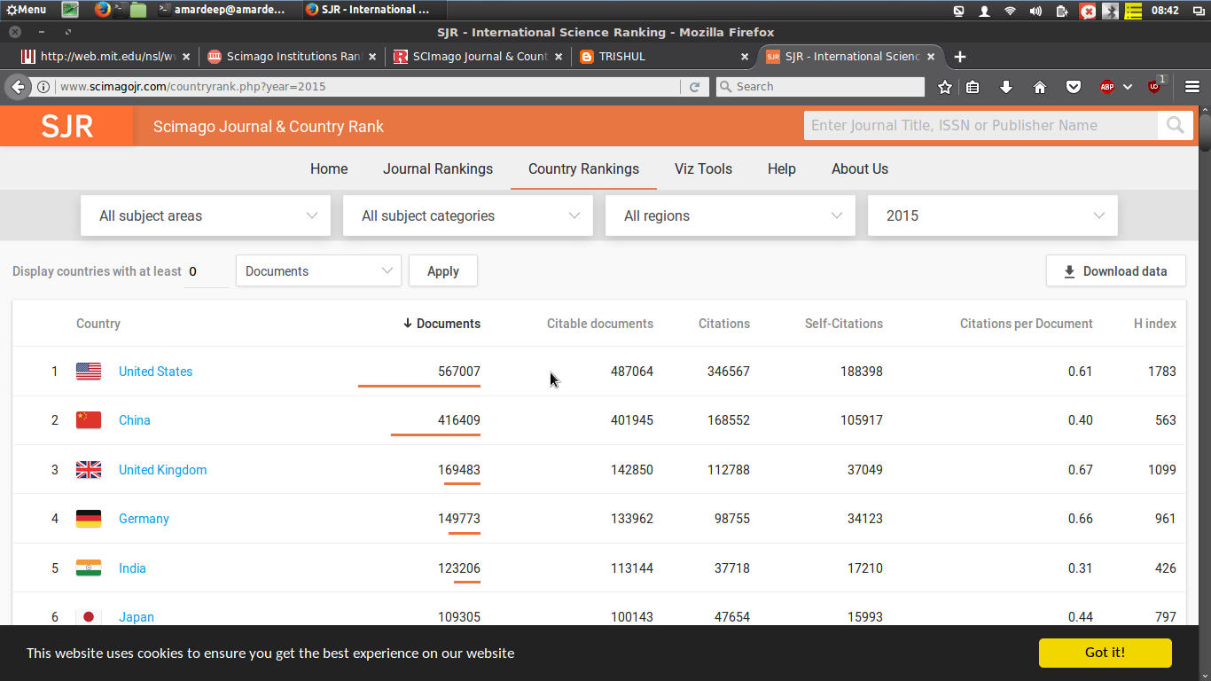Click the Apply button
The width and height of the screenshot is (1211, 681).
pyautogui.click(x=443, y=271)
